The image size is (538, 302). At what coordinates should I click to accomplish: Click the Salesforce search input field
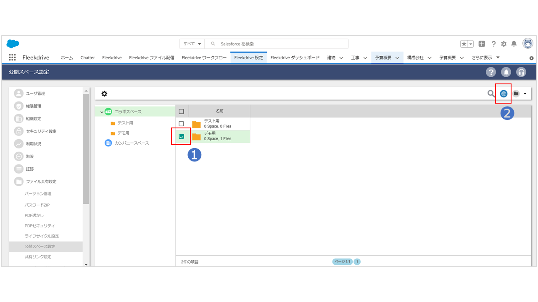point(282,44)
